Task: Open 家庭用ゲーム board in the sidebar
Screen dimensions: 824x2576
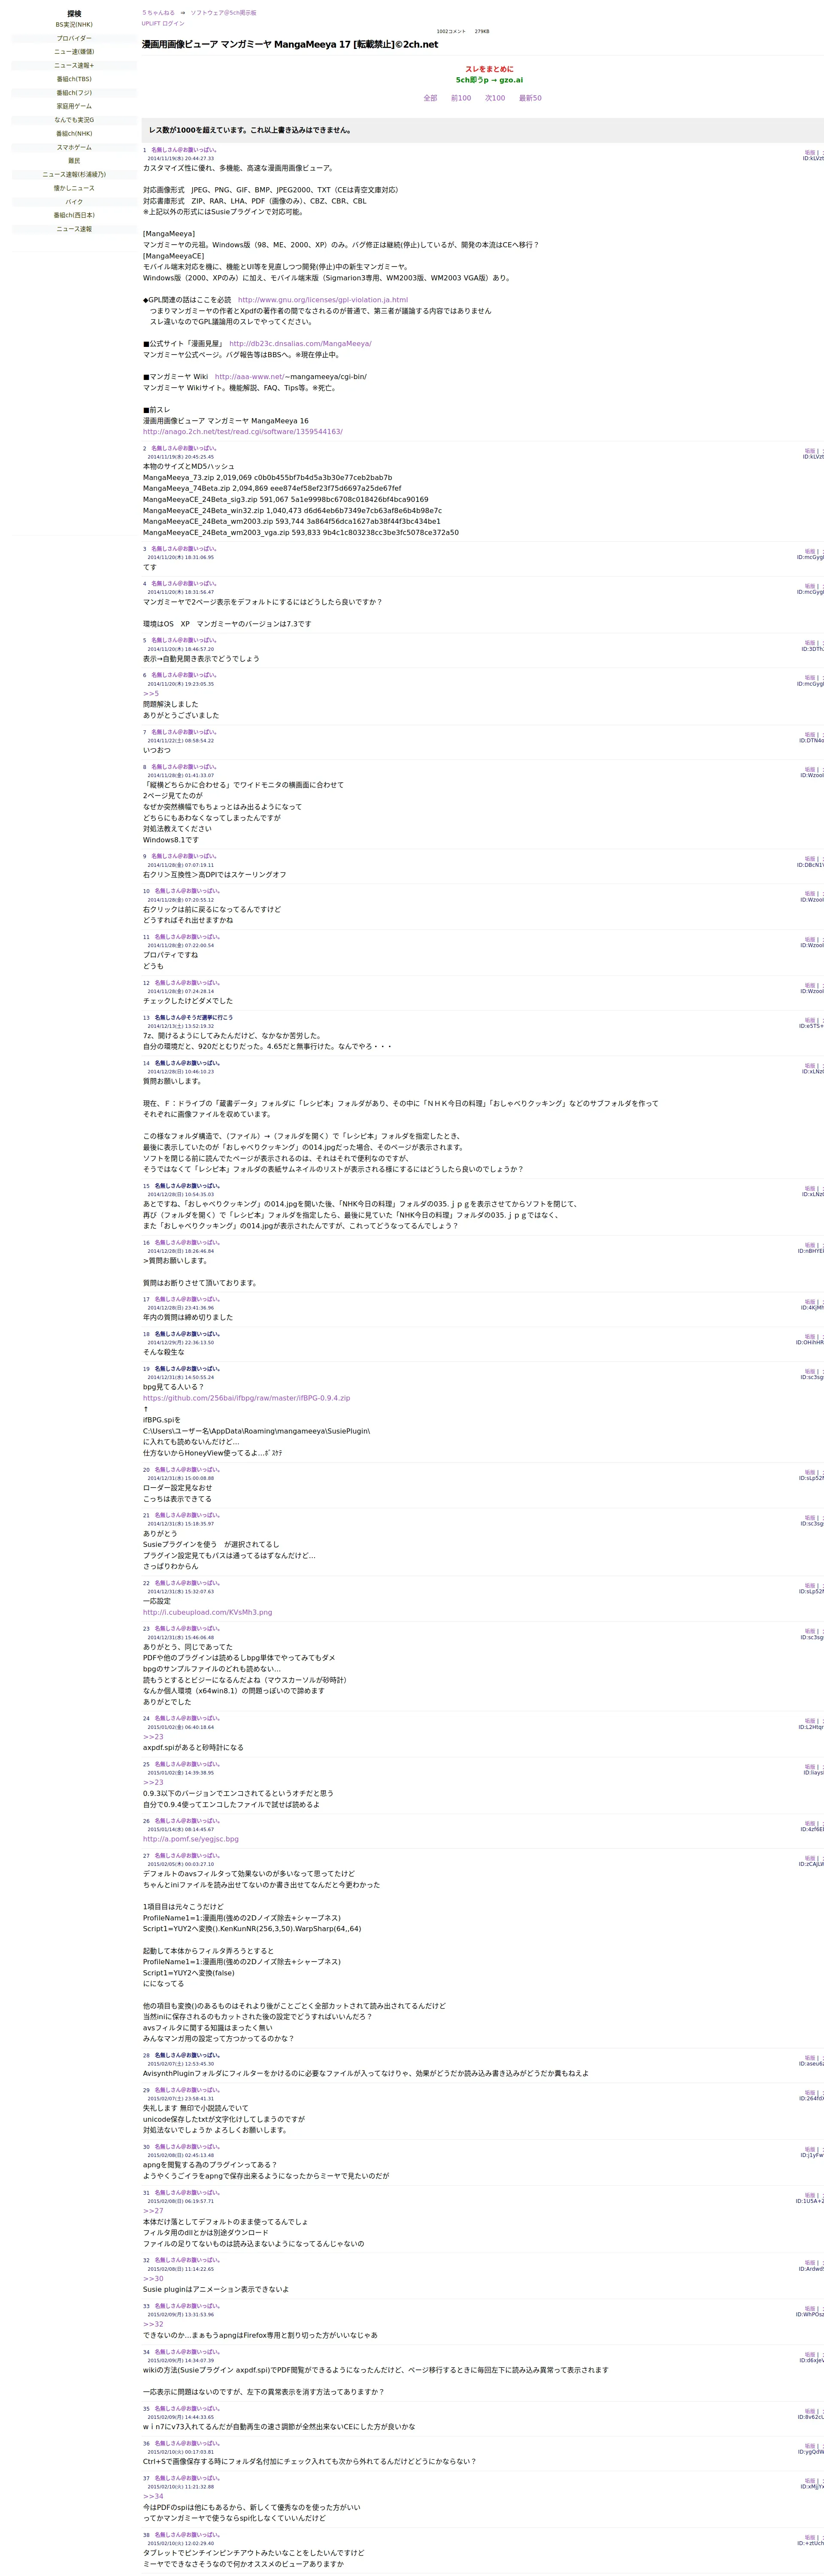Action: (74, 106)
